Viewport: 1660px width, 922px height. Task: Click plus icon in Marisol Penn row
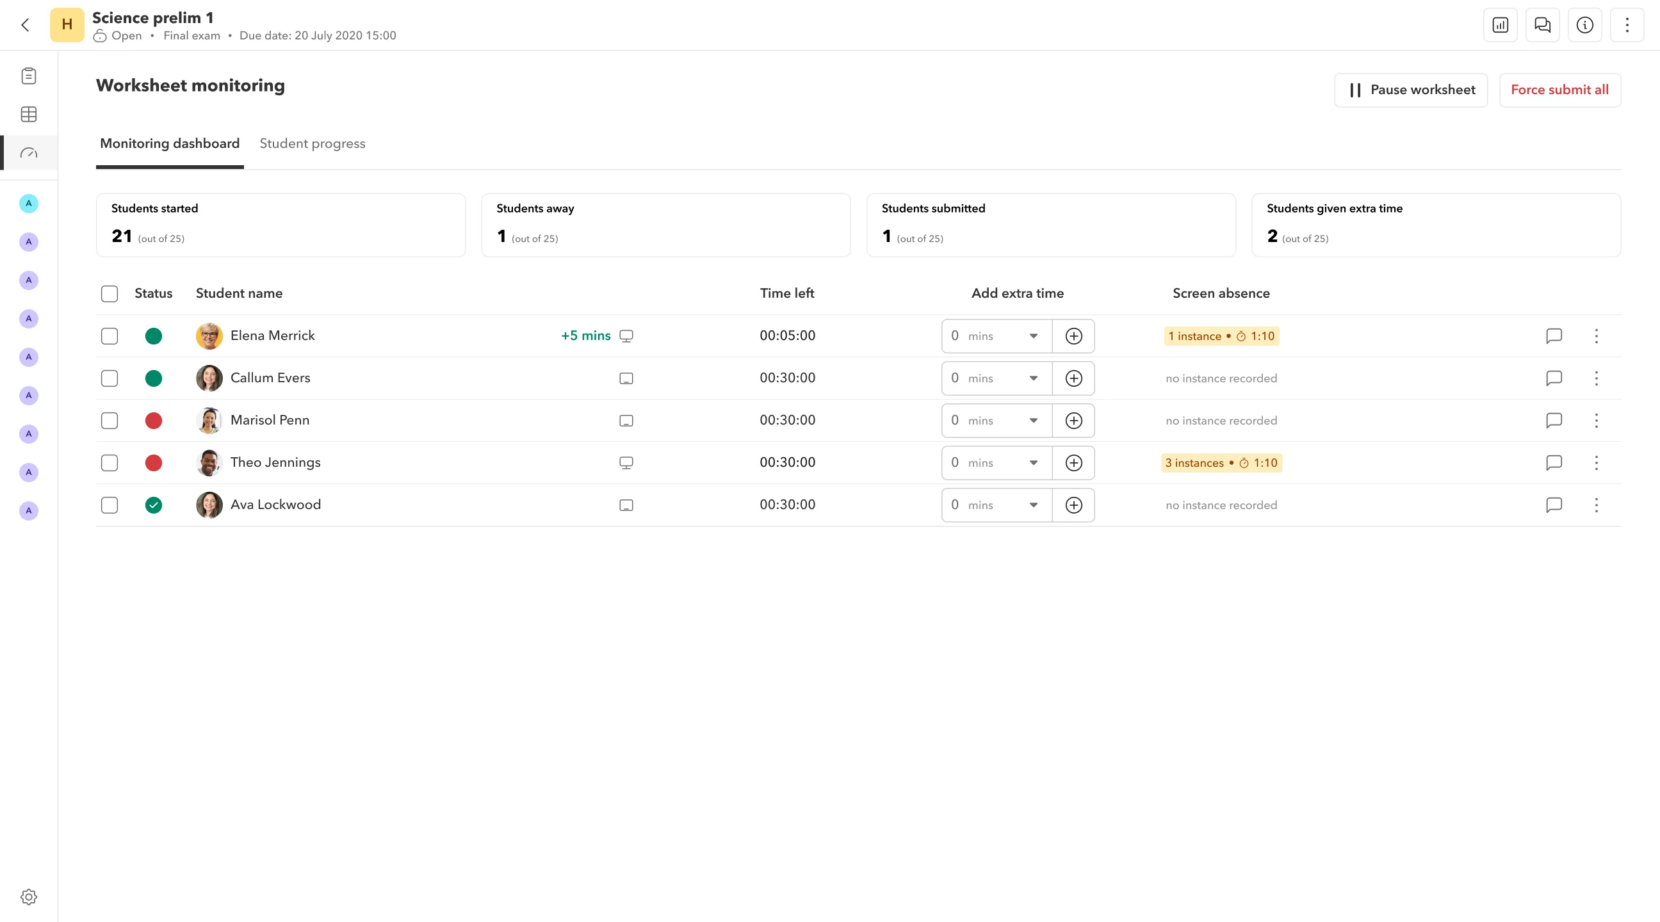pos(1073,421)
